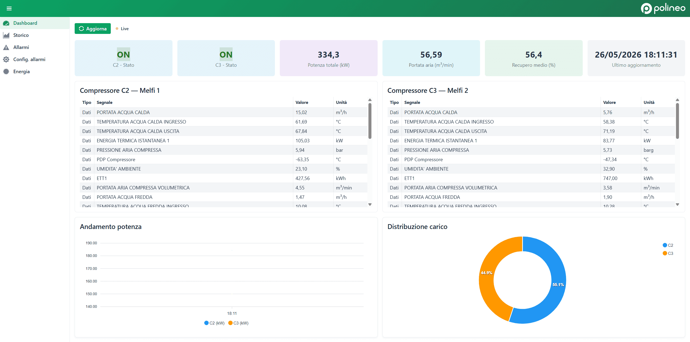Click the Andamento potenza chart title

(x=111, y=227)
